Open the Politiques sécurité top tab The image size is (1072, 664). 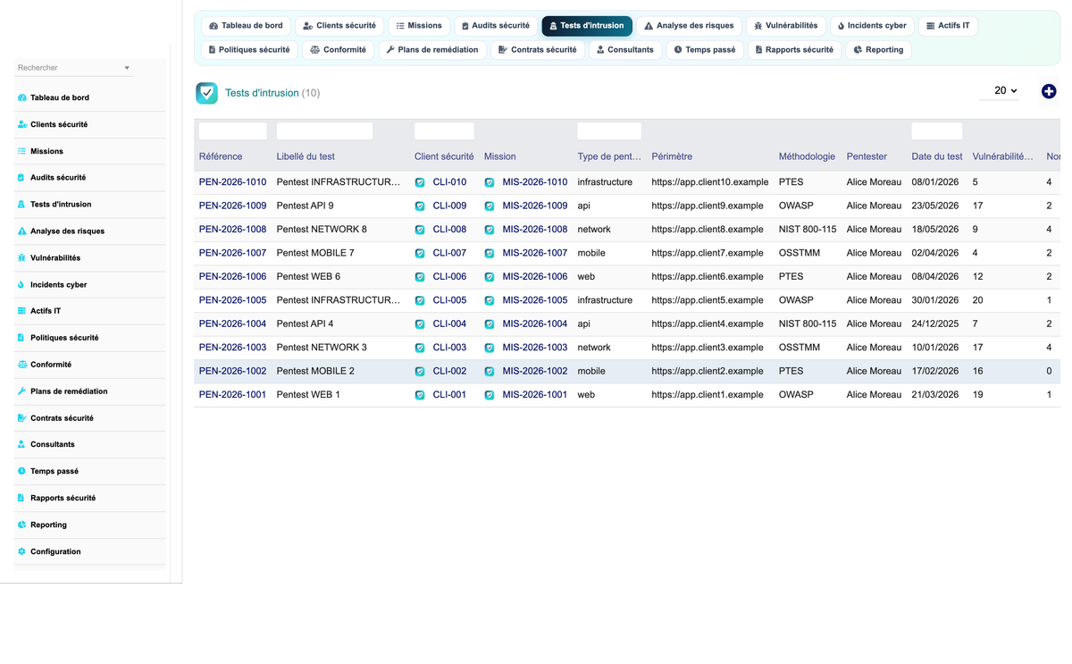click(249, 50)
